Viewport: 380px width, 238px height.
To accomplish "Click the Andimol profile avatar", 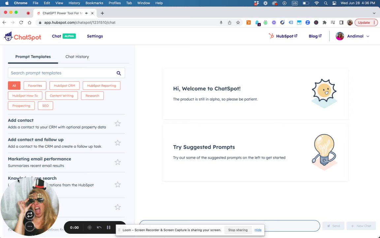I will pos(340,36).
